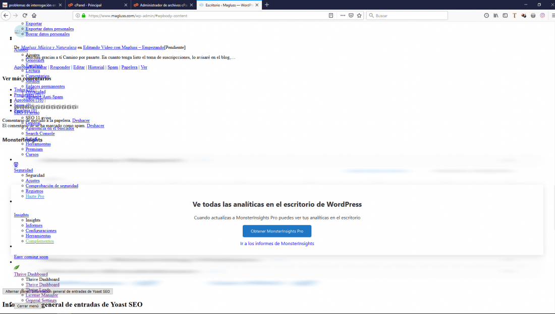View the green padlock connection details
The width and height of the screenshot is (555, 314).
click(x=84, y=16)
